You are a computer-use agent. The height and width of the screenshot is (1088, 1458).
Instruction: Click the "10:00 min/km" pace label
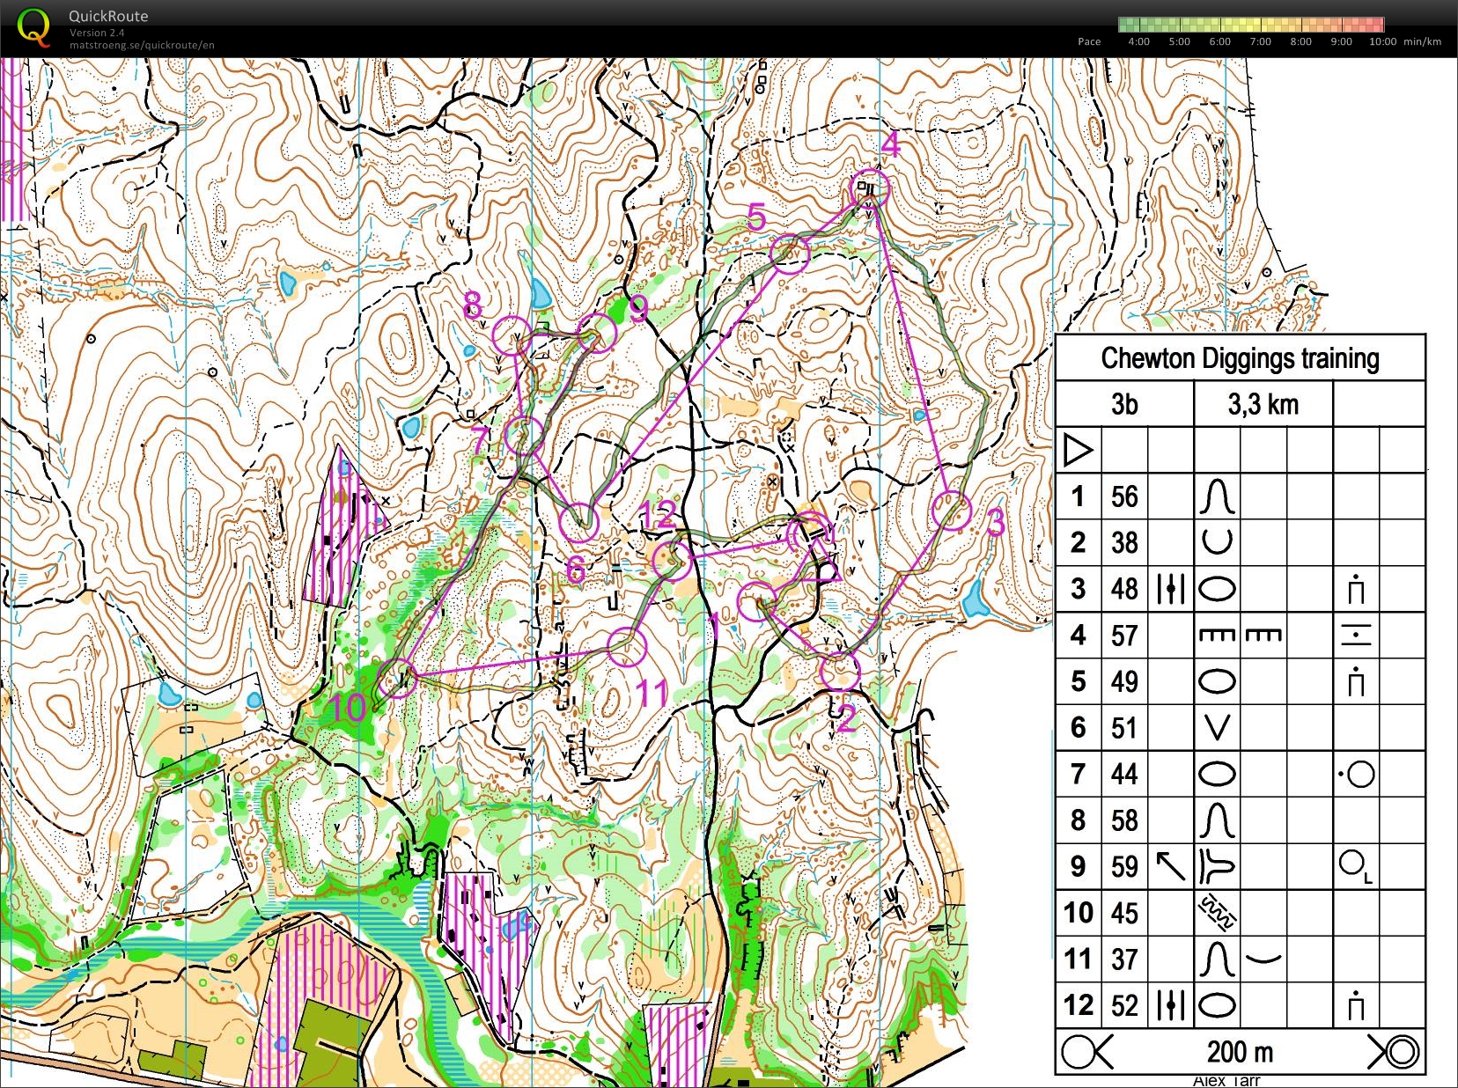tap(1404, 41)
